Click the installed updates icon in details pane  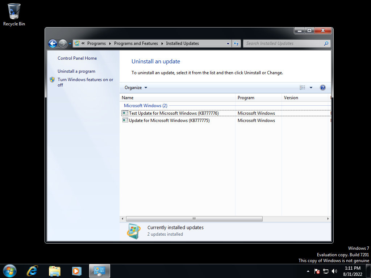(x=134, y=231)
